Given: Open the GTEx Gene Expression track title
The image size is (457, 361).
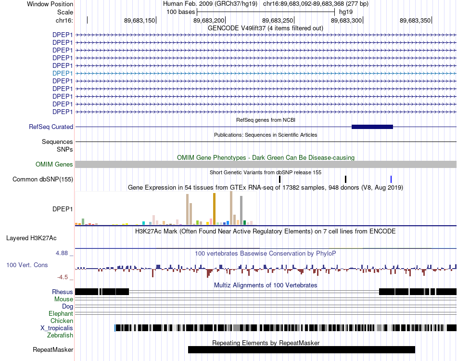Looking at the screenshot, I should coord(266,188).
